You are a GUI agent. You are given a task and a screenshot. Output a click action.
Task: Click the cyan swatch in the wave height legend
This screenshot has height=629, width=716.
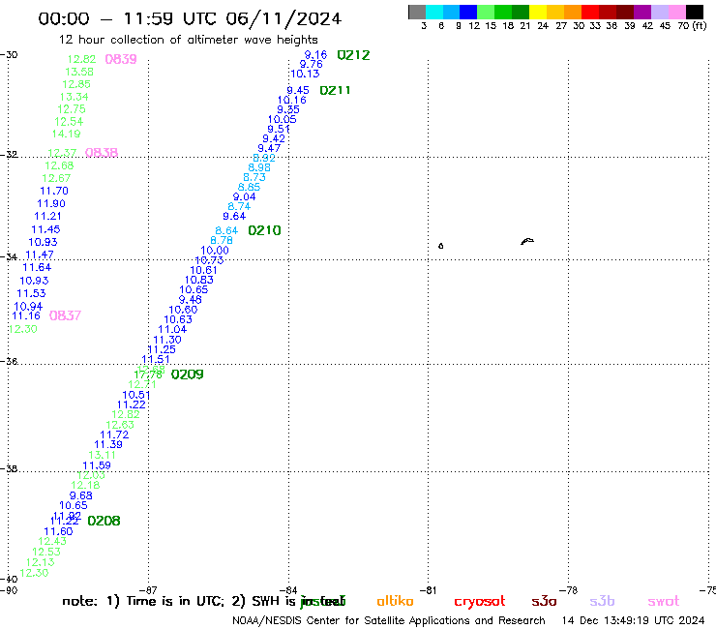click(x=434, y=12)
